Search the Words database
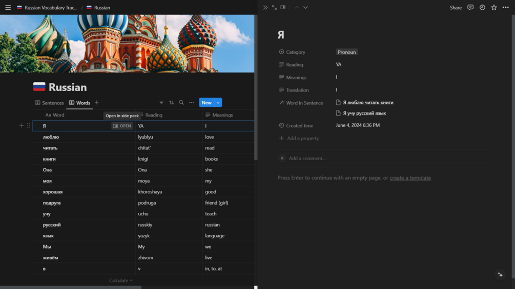The height and width of the screenshot is (289, 515). click(x=181, y=103)
